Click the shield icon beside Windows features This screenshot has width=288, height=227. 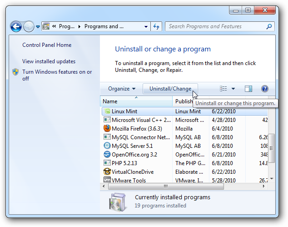click(15, 72)
